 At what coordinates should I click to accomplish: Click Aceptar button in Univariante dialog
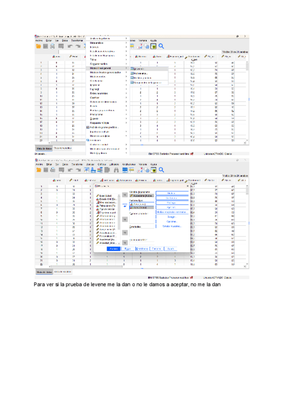click(114, 249)
